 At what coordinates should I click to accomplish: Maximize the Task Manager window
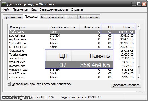coord(139,4)
